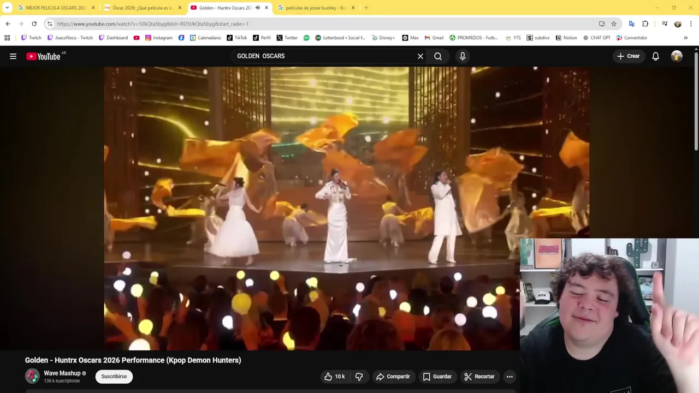Viewport: 699px width, 393px height.
Task: Open a new browser tab
Action: (x=366, y=8)
